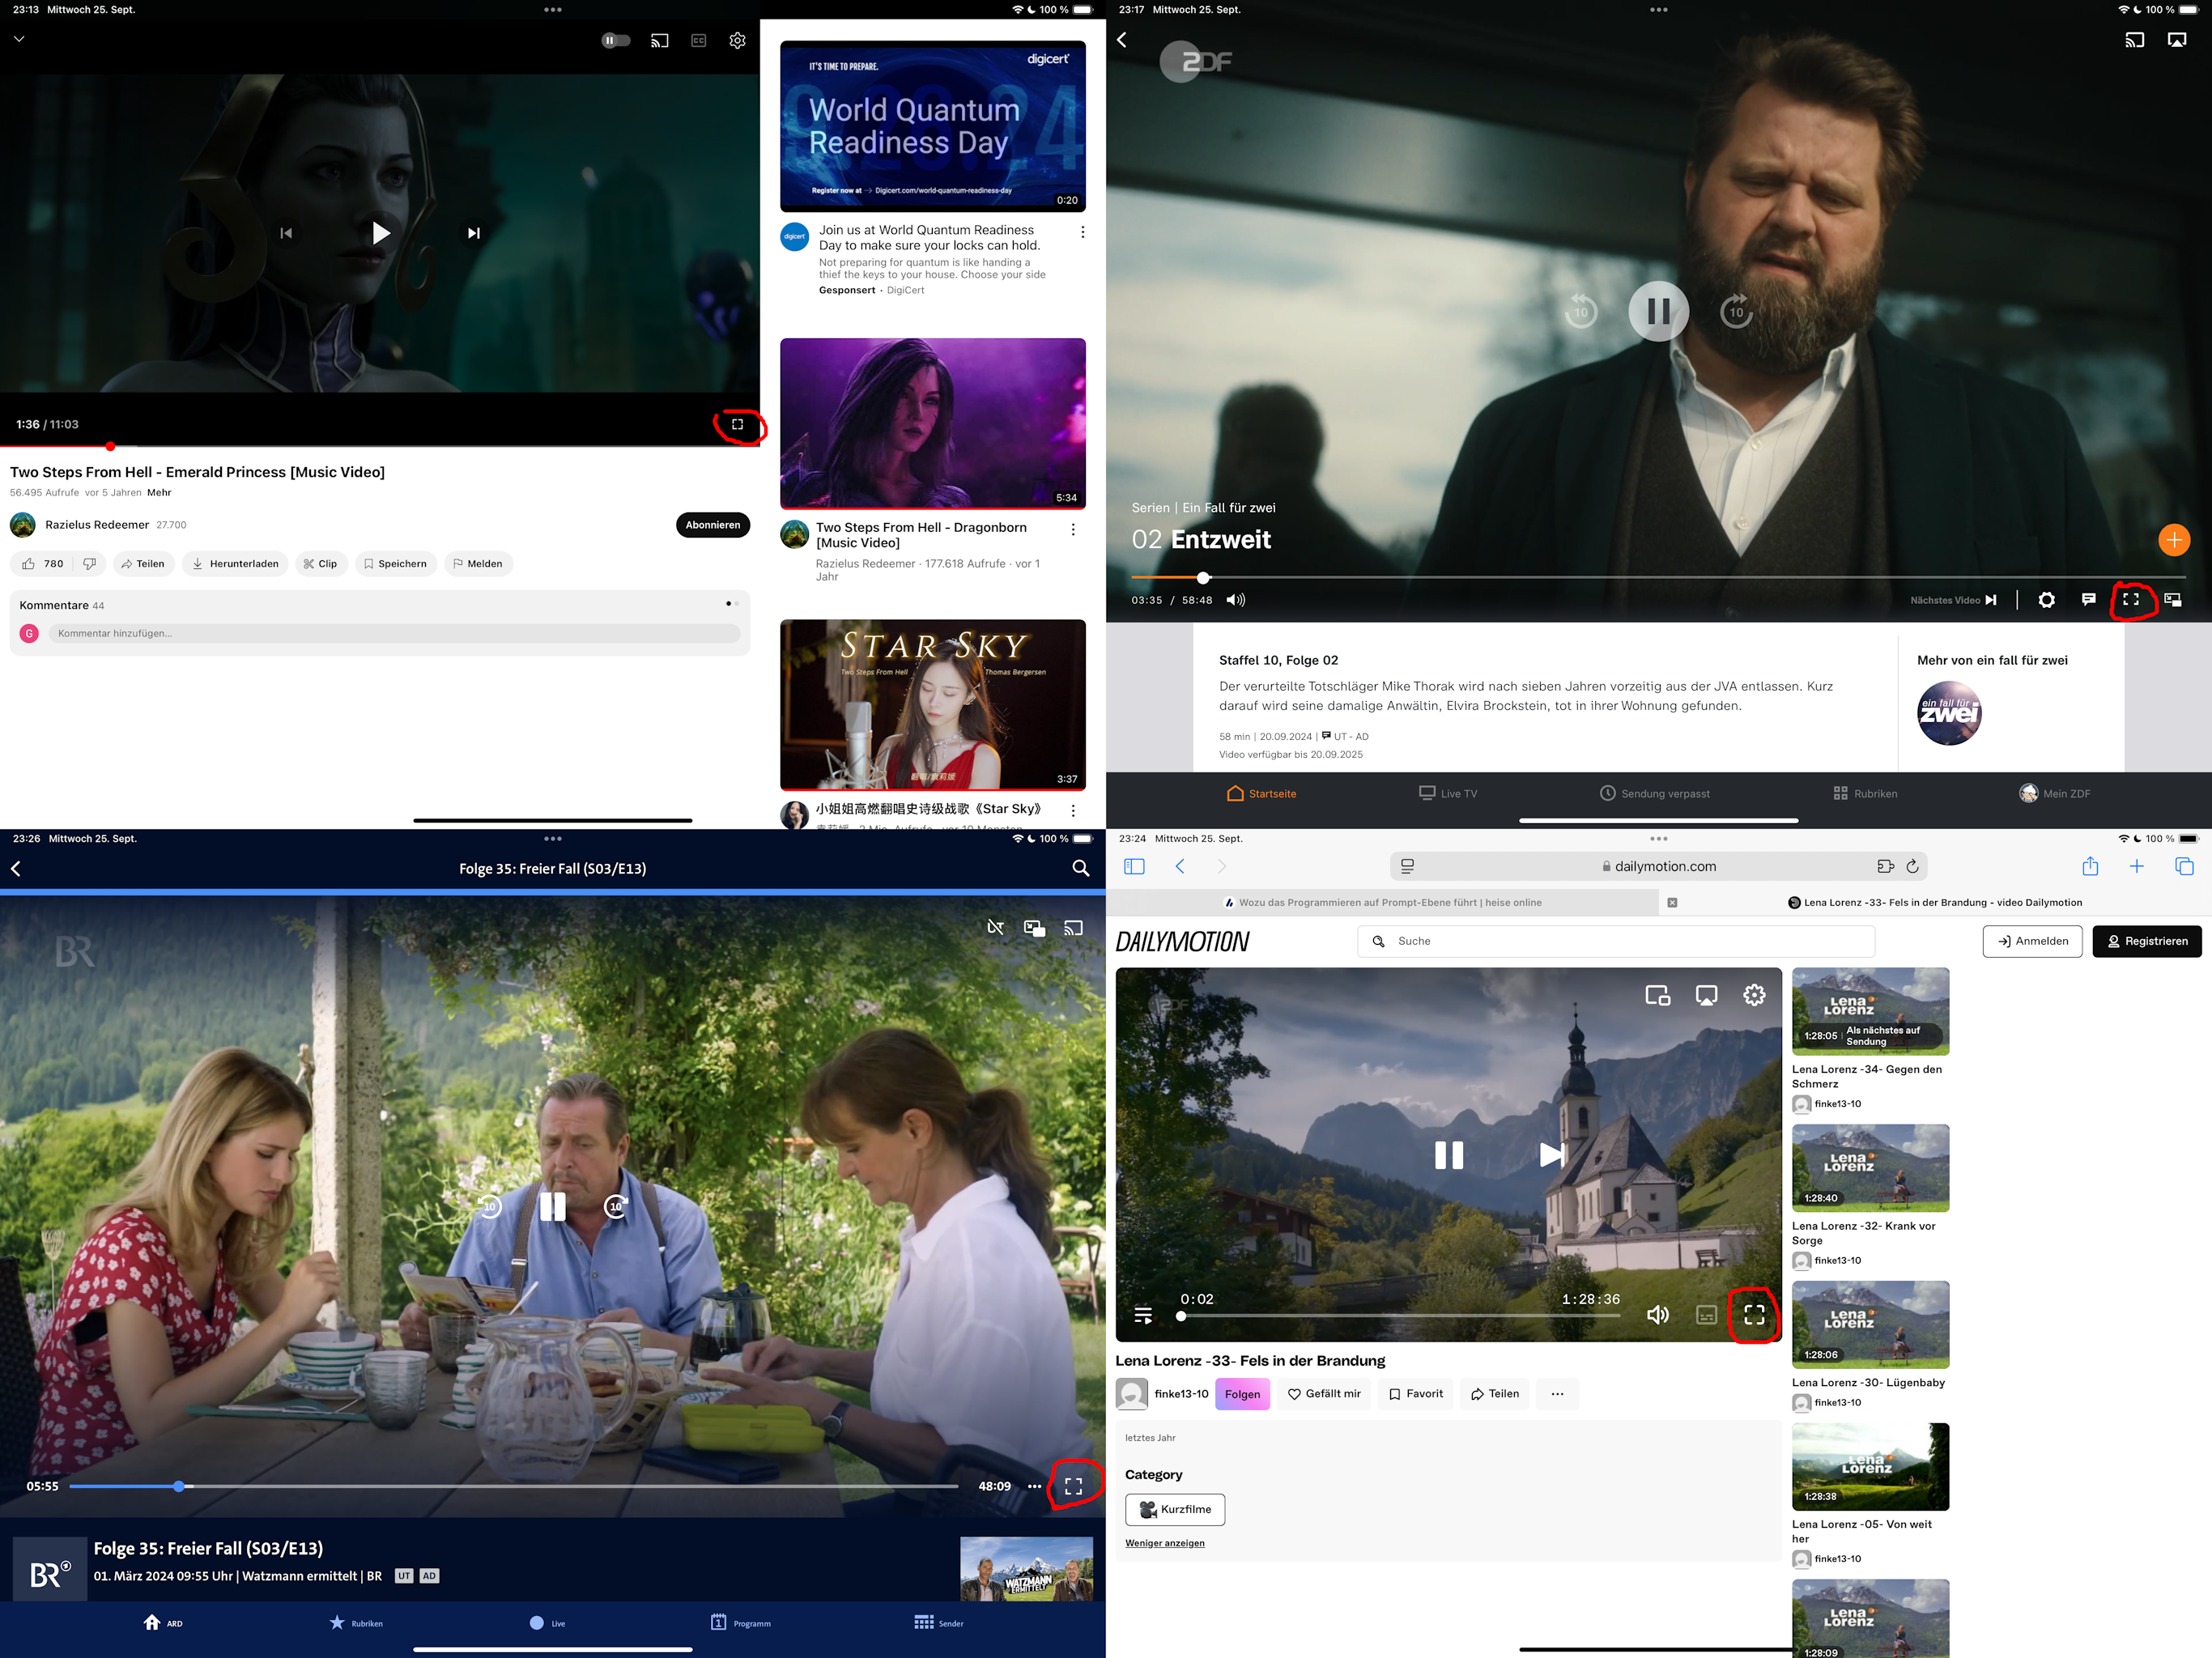Toggle YouTube autoplay switch
2212x1658 pixels.
click(x=616, y=41)
